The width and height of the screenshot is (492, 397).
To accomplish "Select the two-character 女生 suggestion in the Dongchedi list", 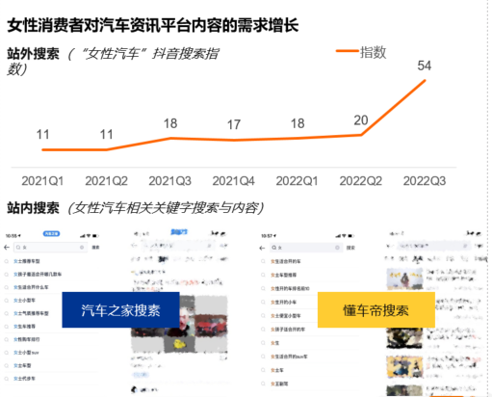I will click(x=275, y=343).
